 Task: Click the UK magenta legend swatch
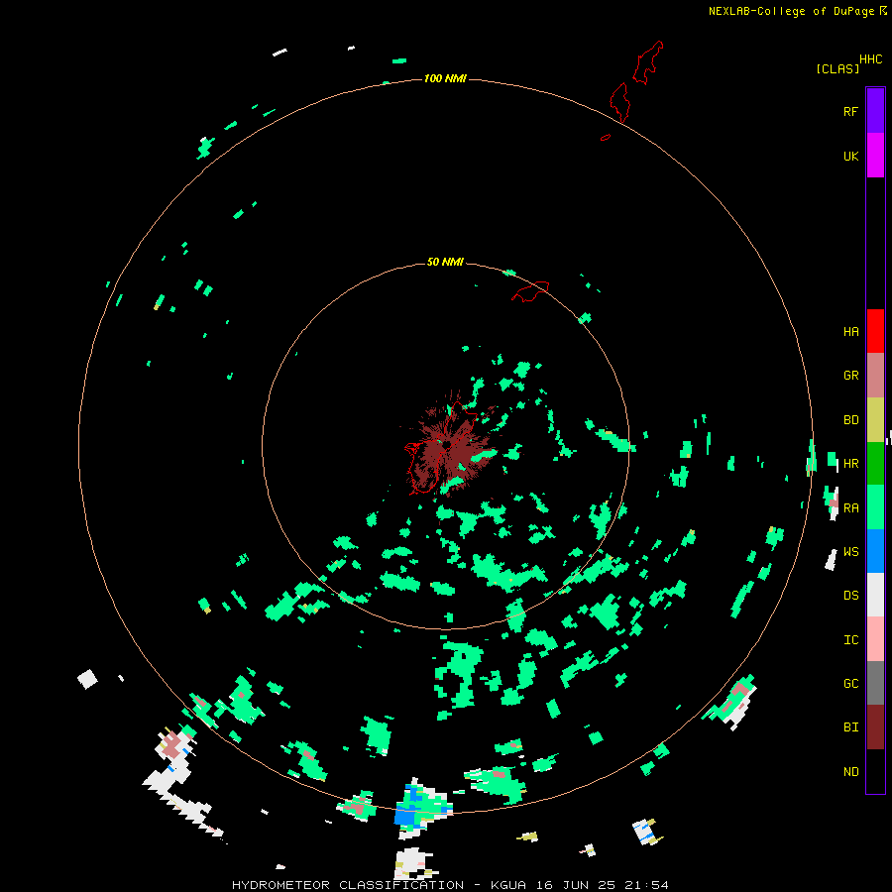click(x=875, y=156)
